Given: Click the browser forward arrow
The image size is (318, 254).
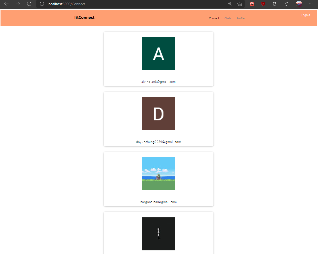Looking at the screenshot, I should 18,4.
